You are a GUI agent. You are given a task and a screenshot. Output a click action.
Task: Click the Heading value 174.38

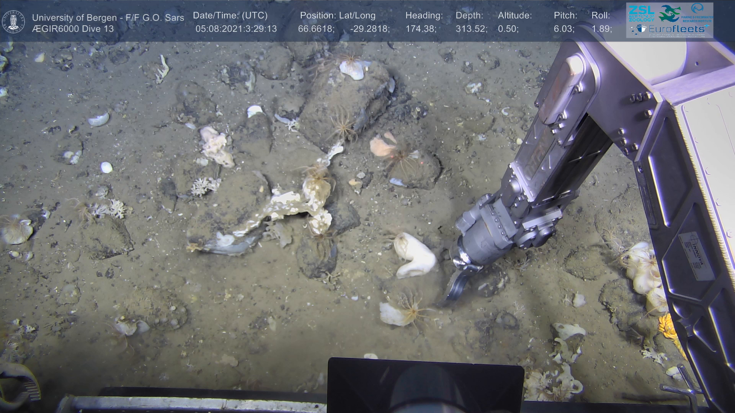(421, 29)
